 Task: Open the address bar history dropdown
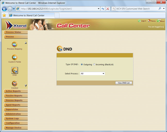click(x=98, y=9)
